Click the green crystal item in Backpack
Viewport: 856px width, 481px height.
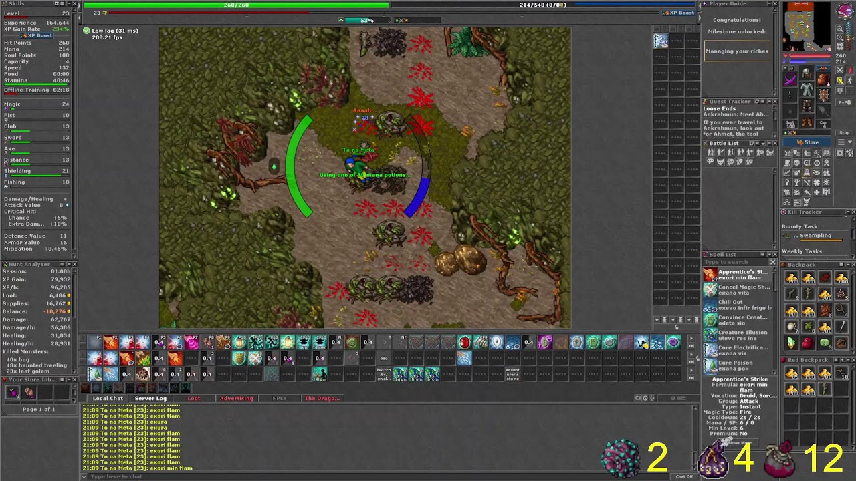click(x=791, y=343)
